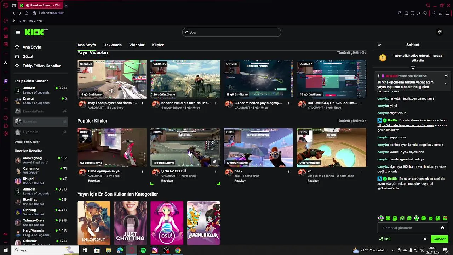Open Spotify from the taskbar
This screenshot has width=453, height=255.
[143, 250]
